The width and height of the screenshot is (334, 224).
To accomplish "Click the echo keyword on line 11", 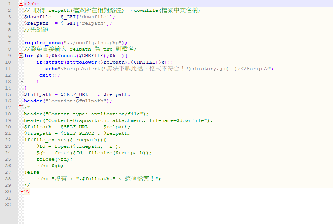I will [51, 69].
